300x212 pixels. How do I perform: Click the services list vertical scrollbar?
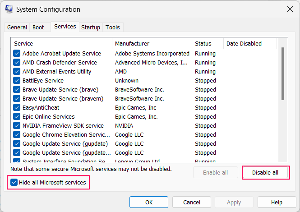[x=283, y=74]
